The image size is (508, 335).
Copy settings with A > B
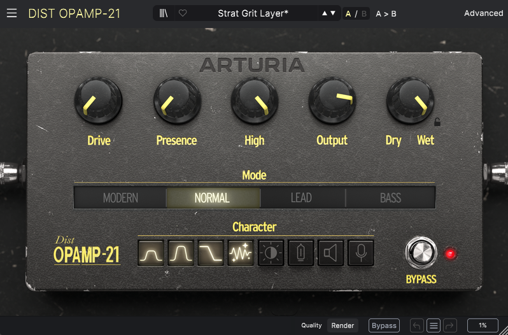(x=386, y=14)
